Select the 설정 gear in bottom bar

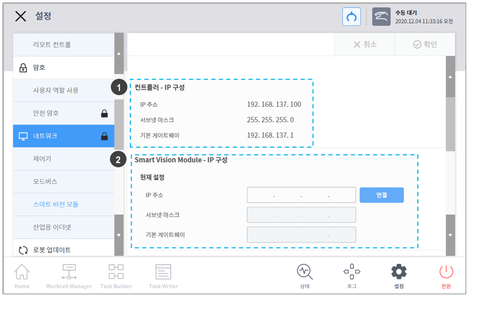pyautogui.click(x=399, y=276)
